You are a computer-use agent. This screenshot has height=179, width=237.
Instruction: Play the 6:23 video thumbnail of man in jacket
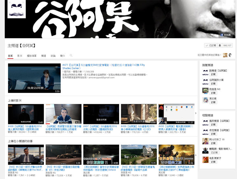(64, 114)
